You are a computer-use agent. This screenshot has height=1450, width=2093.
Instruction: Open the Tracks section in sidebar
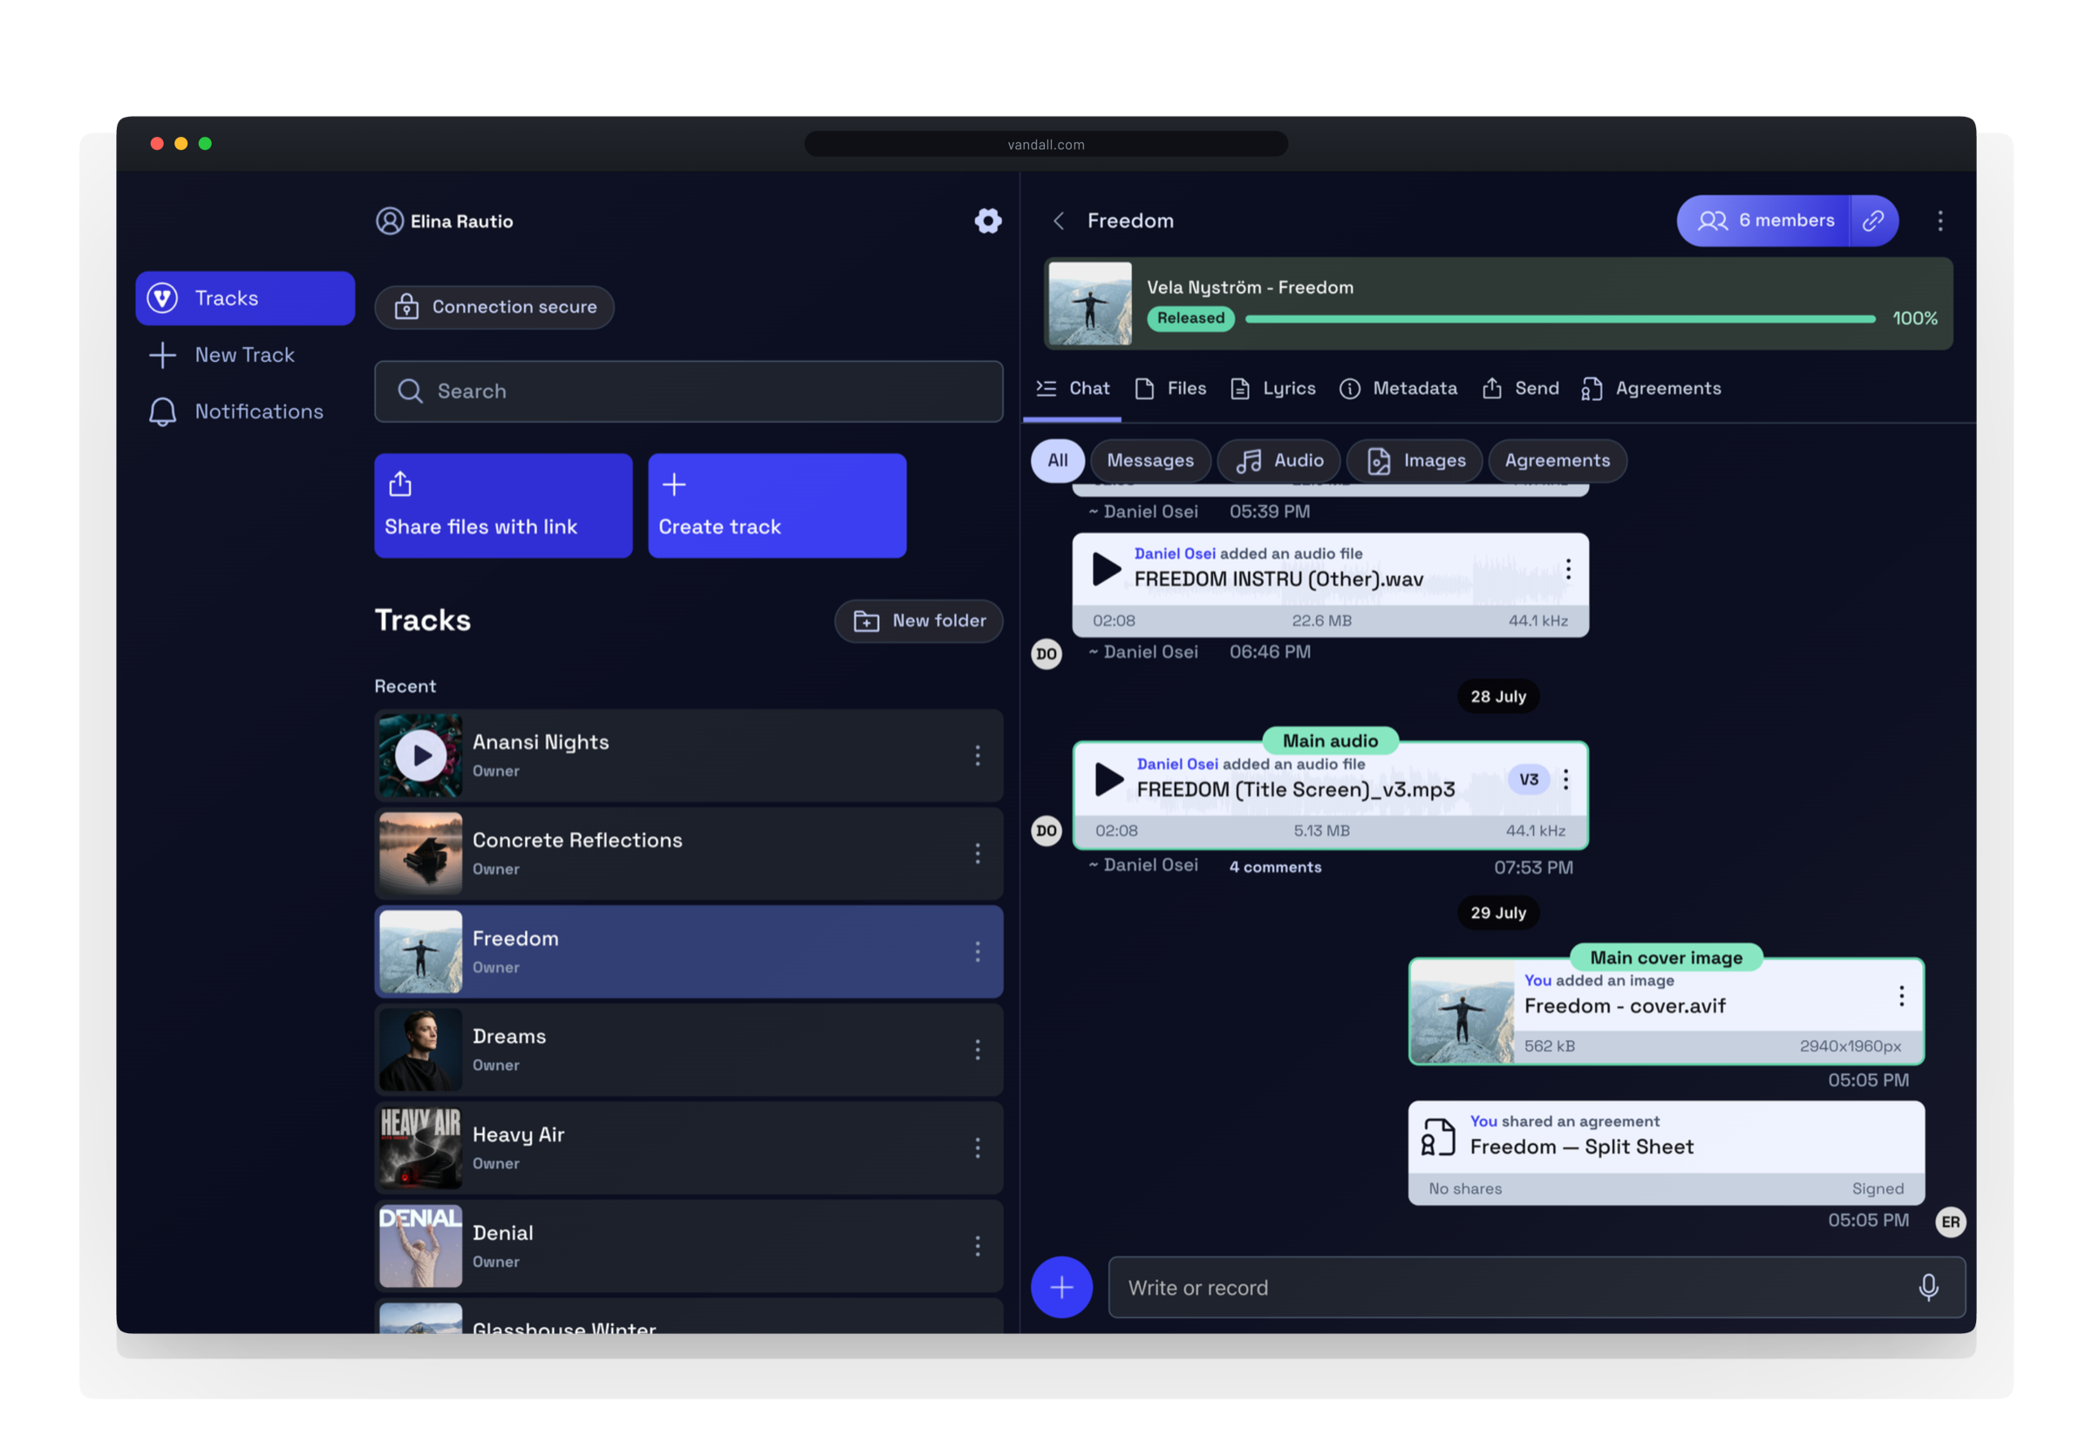[x=245, y=298]
